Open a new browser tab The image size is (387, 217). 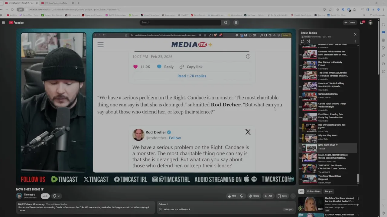78,3
